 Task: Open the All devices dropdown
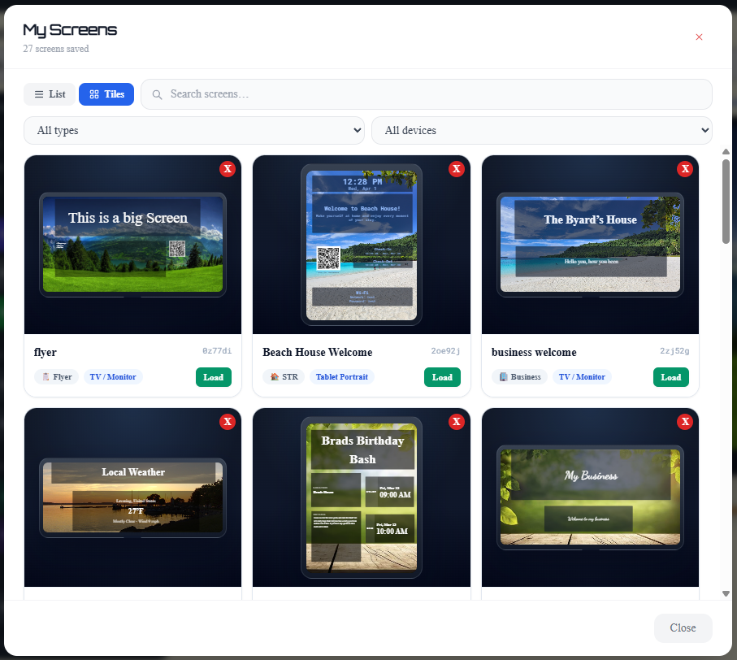click(x=541, y=130)
